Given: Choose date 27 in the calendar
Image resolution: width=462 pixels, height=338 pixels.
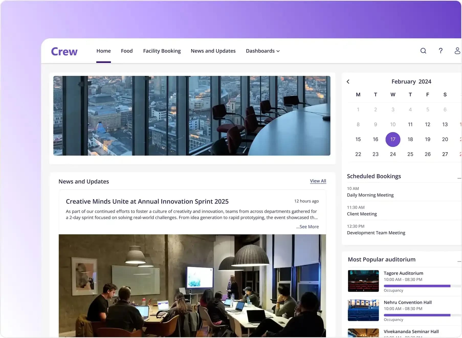Looking at the screenshot, I should [x=445, y=154].
